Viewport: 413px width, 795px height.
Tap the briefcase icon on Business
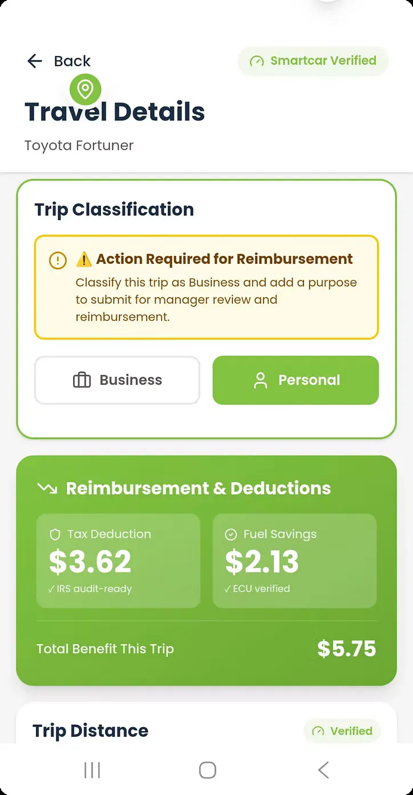[82, 380]
